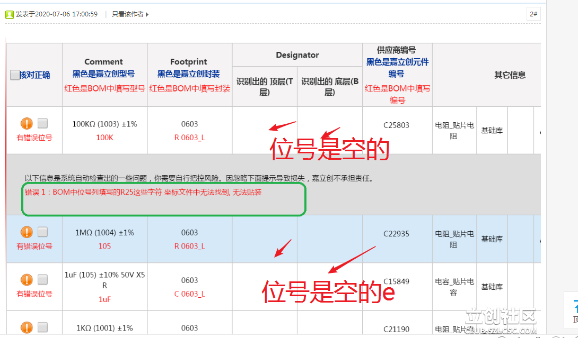Screen dimensions: 578x338
Task: Check the box in the 1KΩ row
Action: coord(43,327)
